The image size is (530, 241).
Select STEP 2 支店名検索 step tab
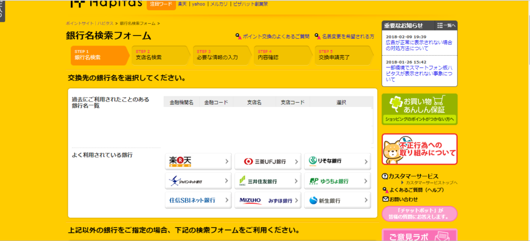(161, 55)
